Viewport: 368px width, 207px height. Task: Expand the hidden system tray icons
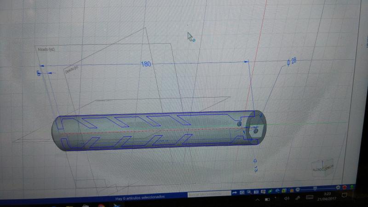[257, 199]
